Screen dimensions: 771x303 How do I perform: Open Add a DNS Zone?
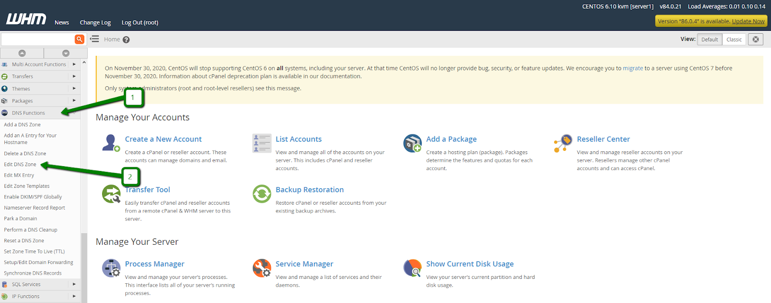click(22, 124)
